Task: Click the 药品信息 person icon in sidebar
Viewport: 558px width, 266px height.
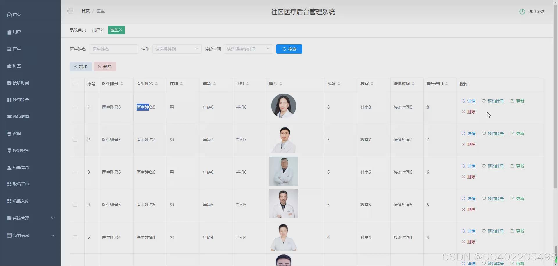Action: [x=9, y=167]
